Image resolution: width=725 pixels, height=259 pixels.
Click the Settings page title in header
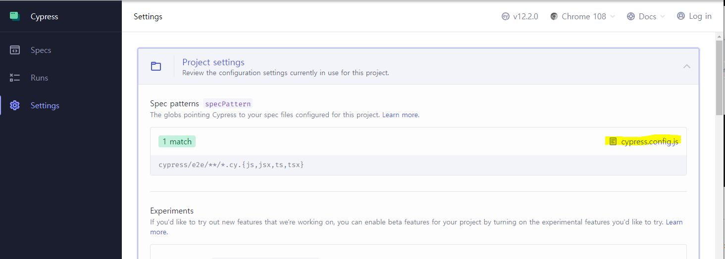click(148, 16)
